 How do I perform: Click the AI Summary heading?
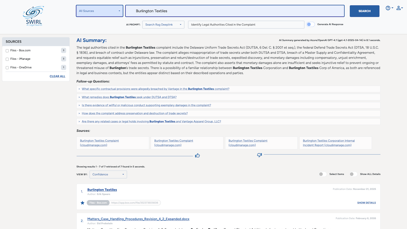click(92, 40)
